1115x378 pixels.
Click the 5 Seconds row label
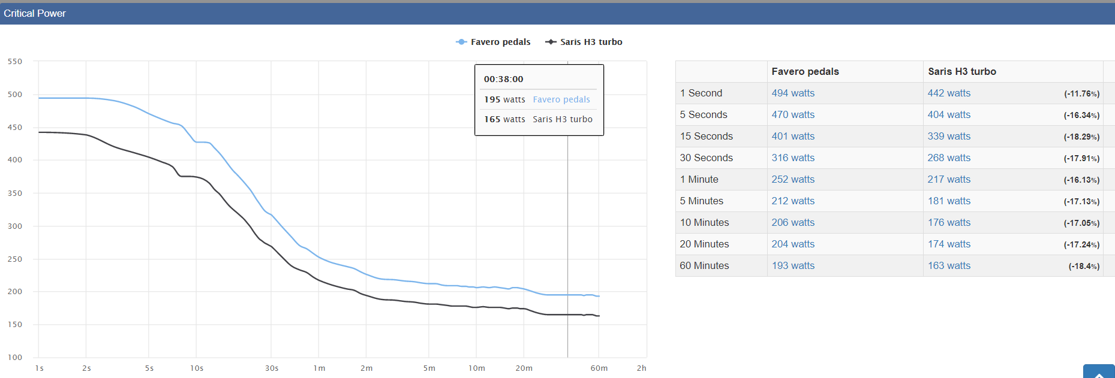(x=704, y=114)
